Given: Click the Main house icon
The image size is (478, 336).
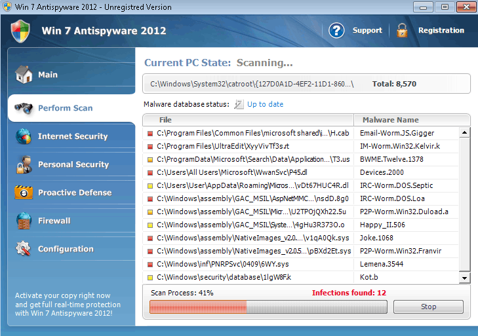Looking at the screenshot, I should click(24, 73).
